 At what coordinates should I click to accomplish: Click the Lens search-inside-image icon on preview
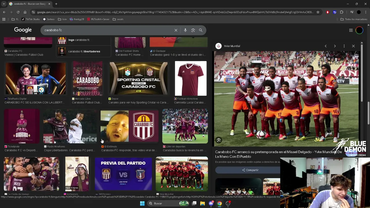click(x=219, y=140)
